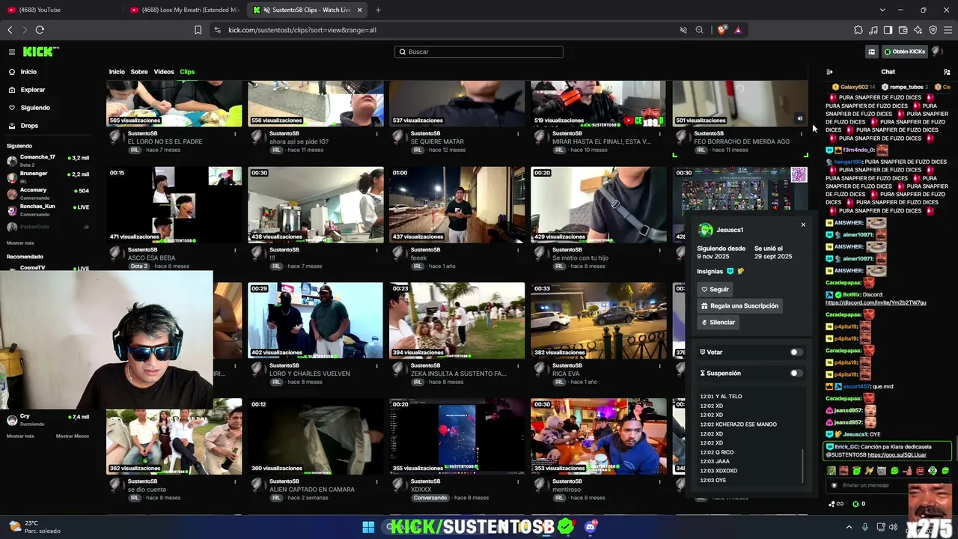
Task: Open options menu for ASCO ESA BEBA clip
Action: [x=235, y=250]
